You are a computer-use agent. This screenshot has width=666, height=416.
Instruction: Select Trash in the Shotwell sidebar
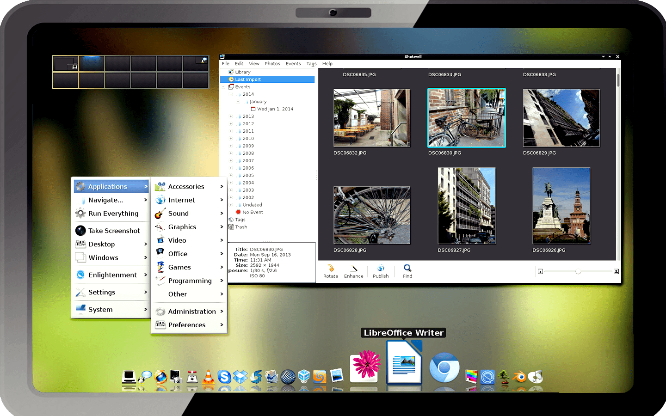(x=241, y=227)
